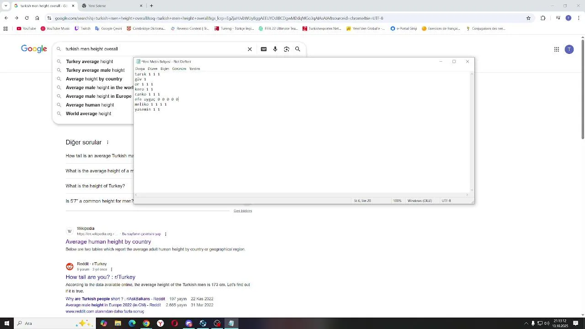Select suggestion 'World average height'

pyautogui.click(x=88, y=114)
